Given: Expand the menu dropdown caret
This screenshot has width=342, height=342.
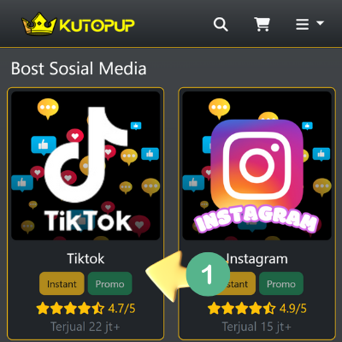Looking at the screenshot, I should point(320,23).
